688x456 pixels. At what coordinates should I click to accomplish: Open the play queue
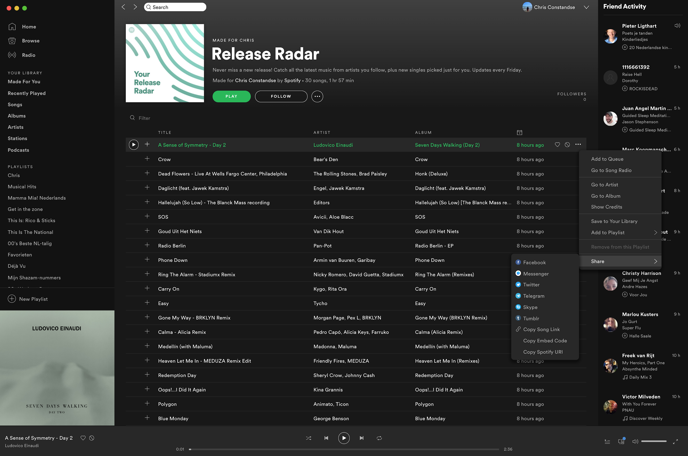coord(607,441)
